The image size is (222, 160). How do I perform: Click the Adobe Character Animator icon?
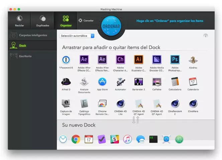click(x=120, y=60)
